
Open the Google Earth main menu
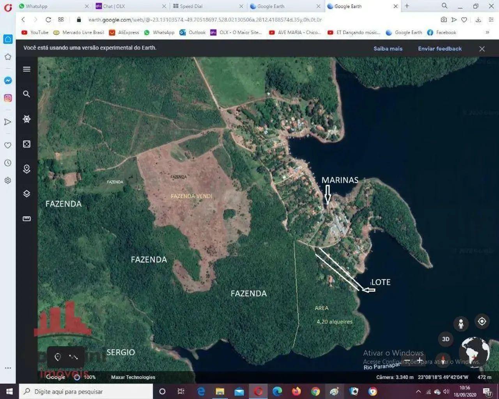27,69
